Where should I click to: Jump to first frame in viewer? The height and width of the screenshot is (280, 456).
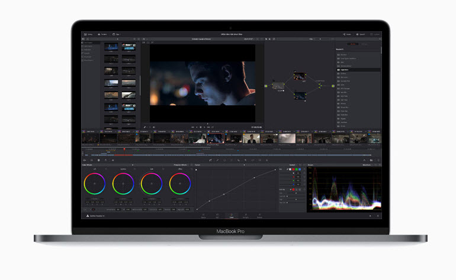tap(192, 127)
